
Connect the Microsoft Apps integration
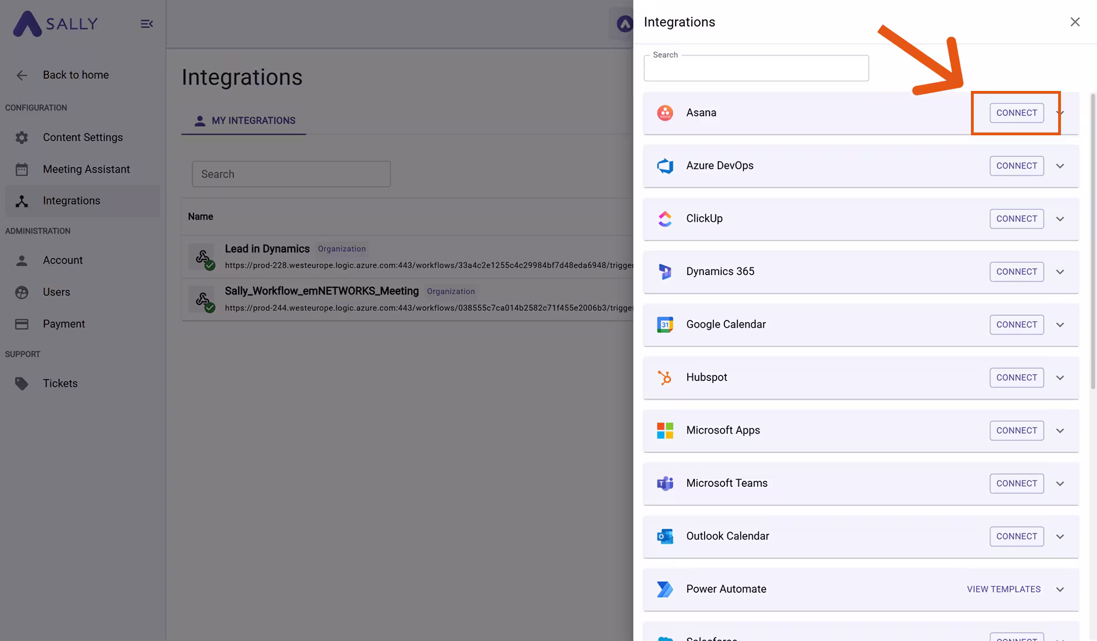(1017, 431)
